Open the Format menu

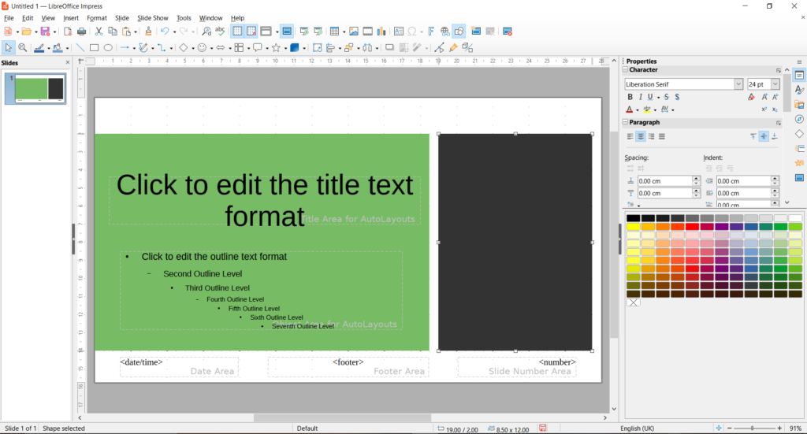(x=97, y=17)
